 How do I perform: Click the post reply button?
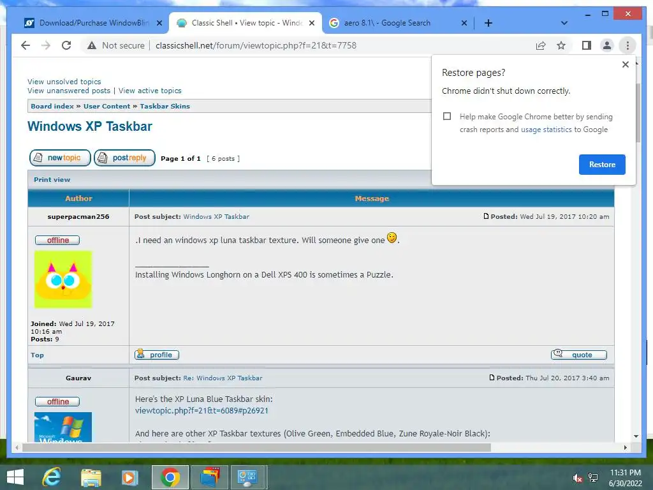pyautogui.click(x=124, y=158)
